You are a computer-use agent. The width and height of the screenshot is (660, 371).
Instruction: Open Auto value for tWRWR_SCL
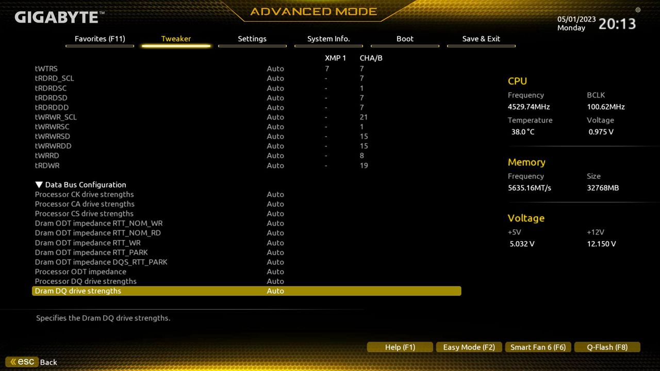coord(275,117)
